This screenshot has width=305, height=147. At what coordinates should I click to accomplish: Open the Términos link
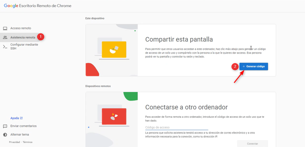(28, 142)
